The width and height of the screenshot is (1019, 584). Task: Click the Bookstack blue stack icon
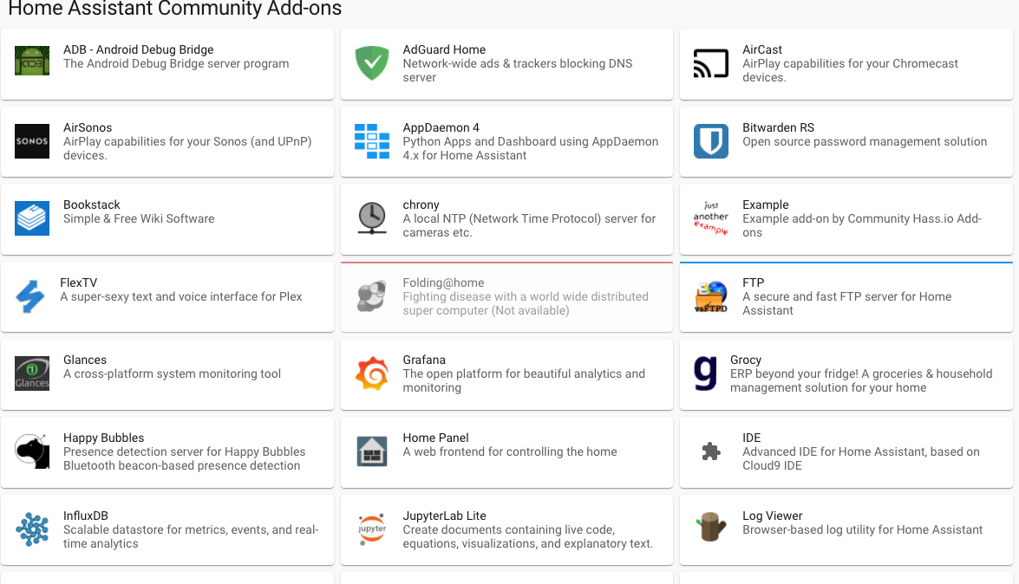(x=32, y=218)
